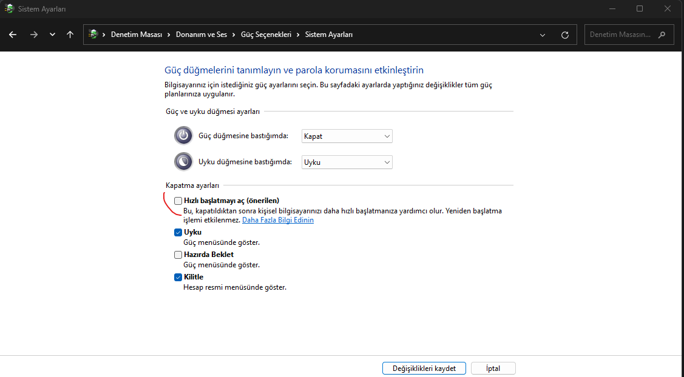This screenshot has width=684, height=377.
Task: Open Denetim Masası breadcrumb
Action: click(137, 35)
